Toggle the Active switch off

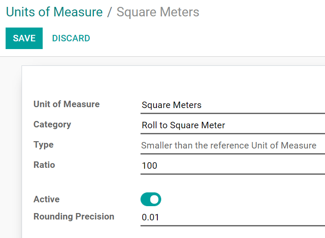pos(151,199)
